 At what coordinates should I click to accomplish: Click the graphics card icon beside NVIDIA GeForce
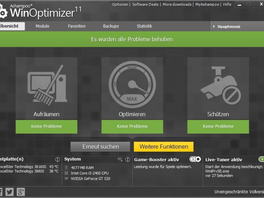coord(66,178)
